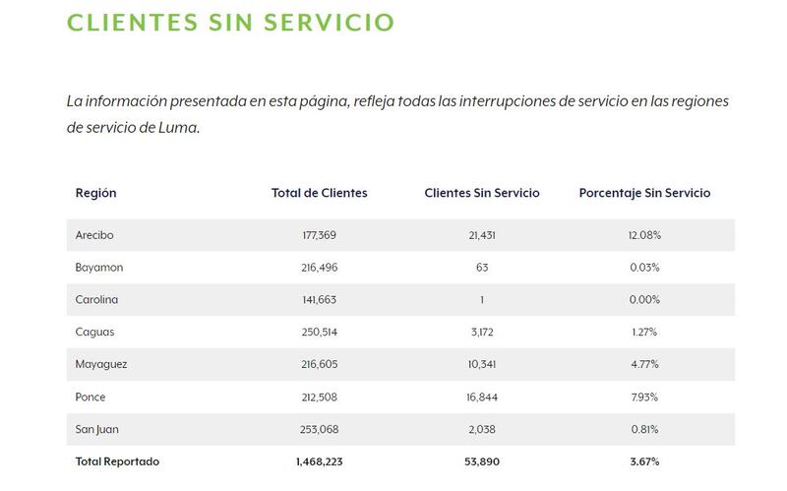
Task: Click the Región column header
Action: (95, 193)
